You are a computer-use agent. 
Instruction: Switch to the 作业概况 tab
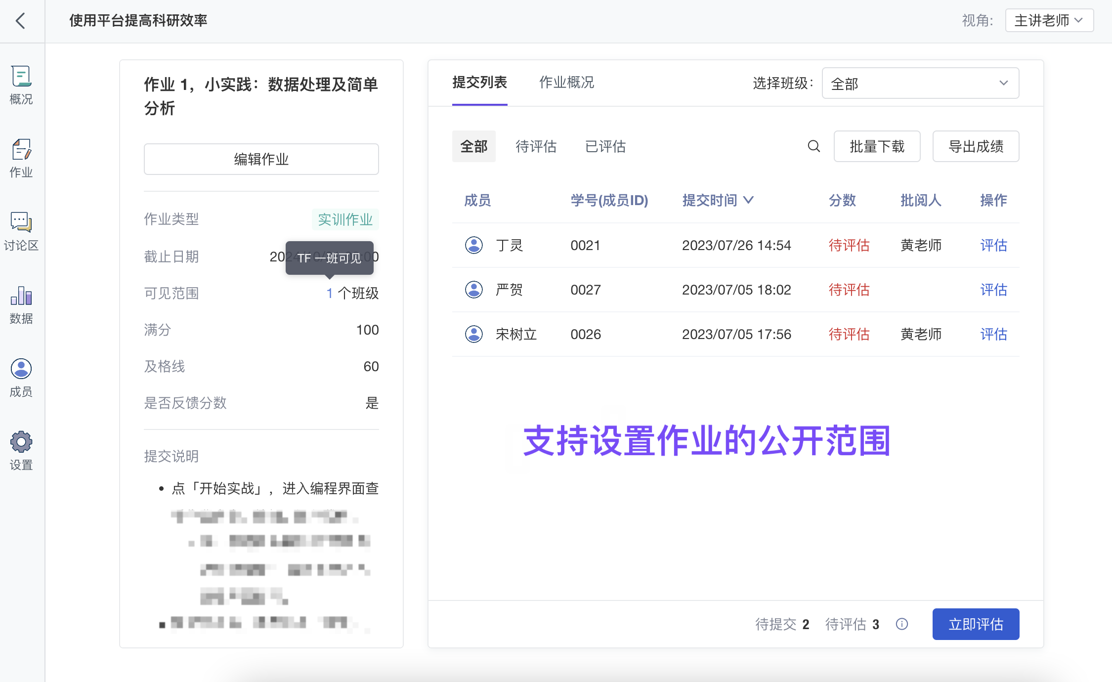click(566, 83)
